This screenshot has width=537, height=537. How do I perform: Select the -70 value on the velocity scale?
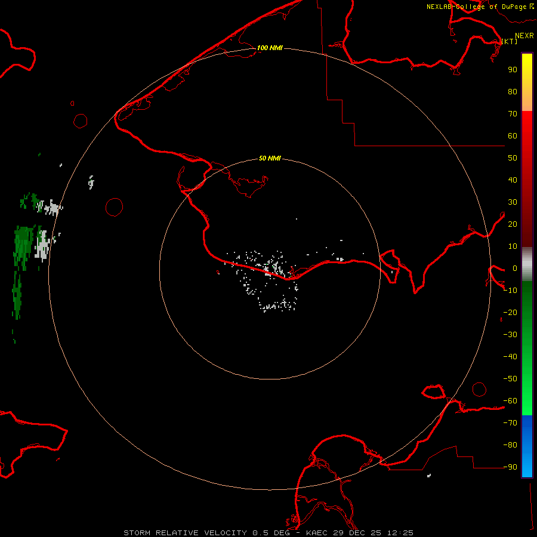pyautogui.click(x=510, y=423)
